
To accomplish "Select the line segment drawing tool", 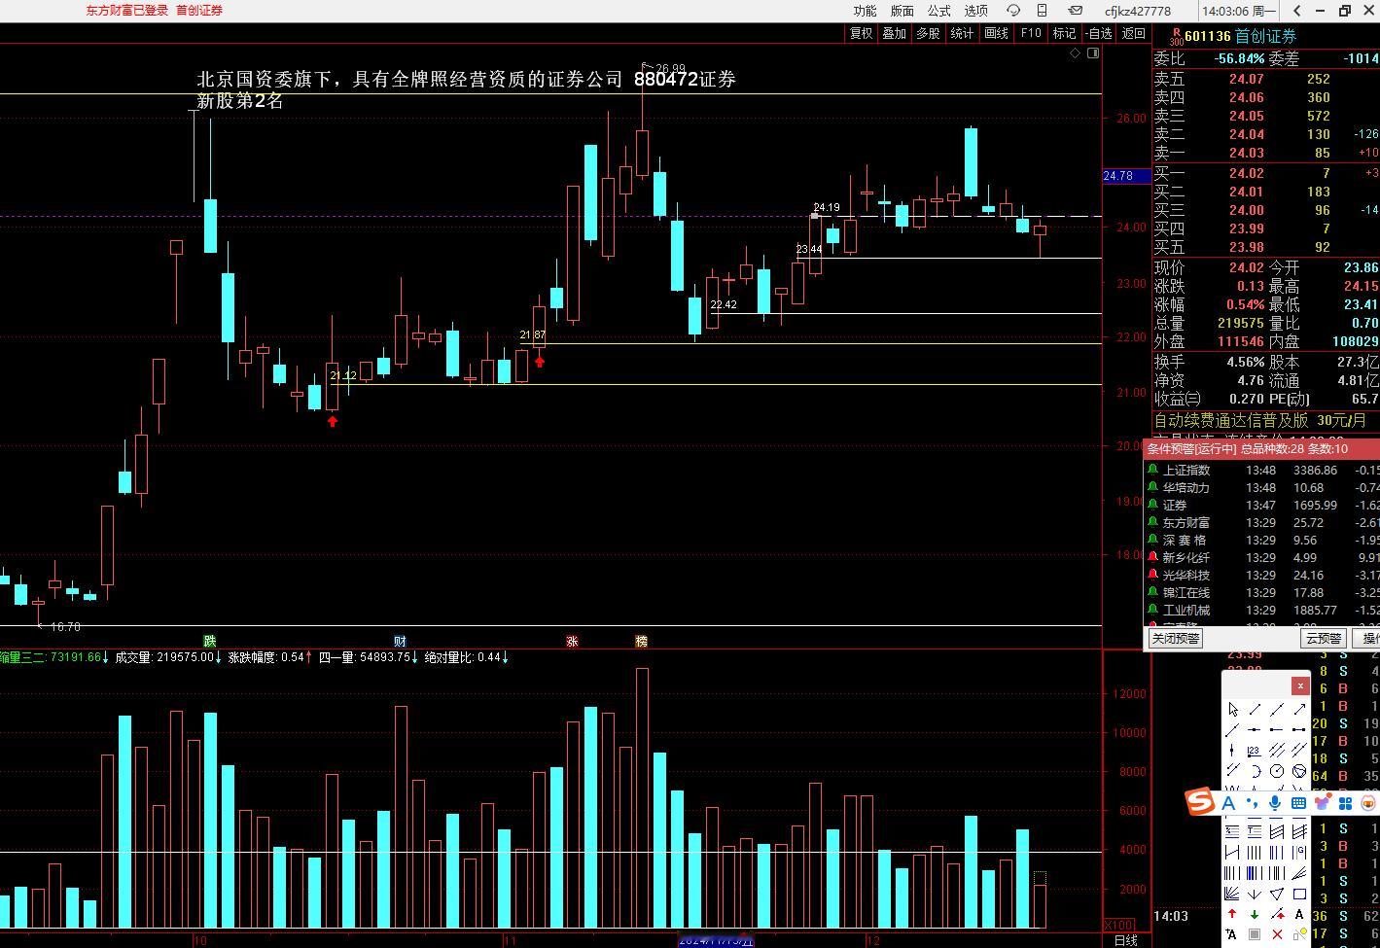I will pos(1255,709).
